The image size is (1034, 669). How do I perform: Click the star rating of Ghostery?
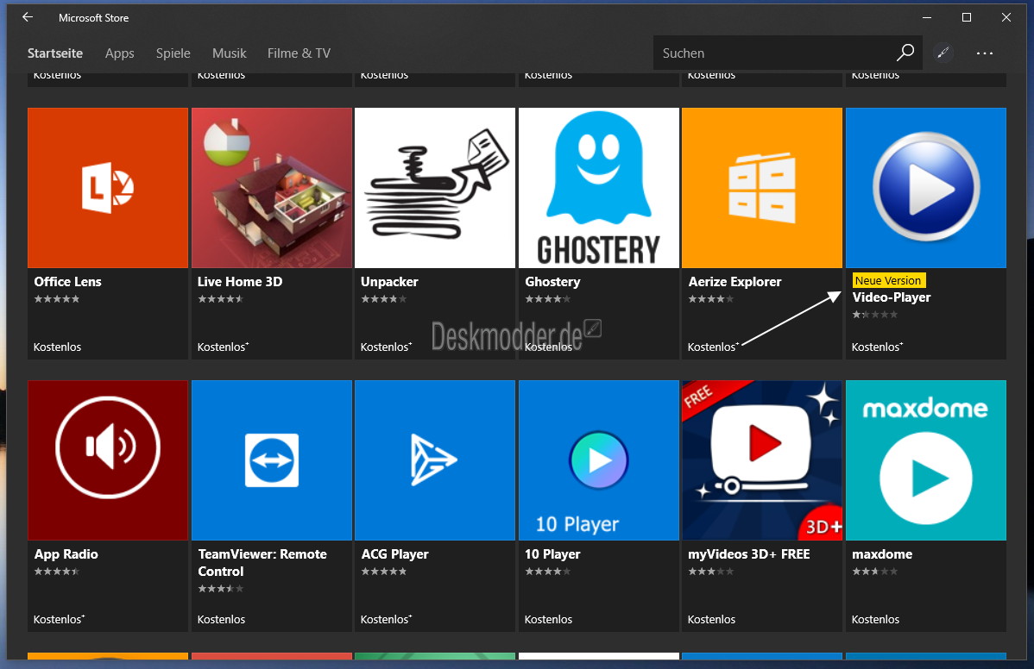click(x=548, y=299)
